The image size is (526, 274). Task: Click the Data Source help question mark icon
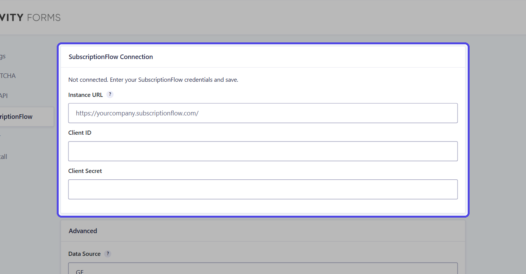(x=108, y=254)
